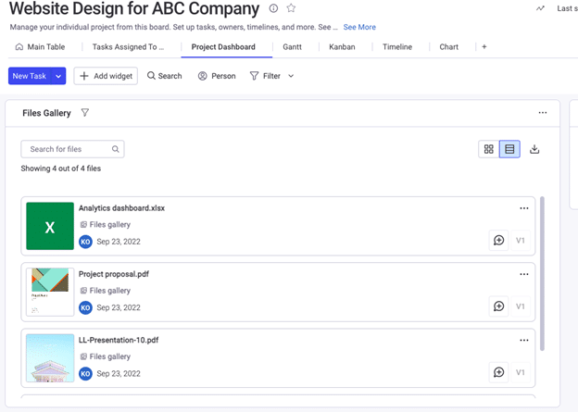Viewport: 578px width, 412px height.
Task: Open options menu for LL-Presentation-10.pdf
Action: 524,340
